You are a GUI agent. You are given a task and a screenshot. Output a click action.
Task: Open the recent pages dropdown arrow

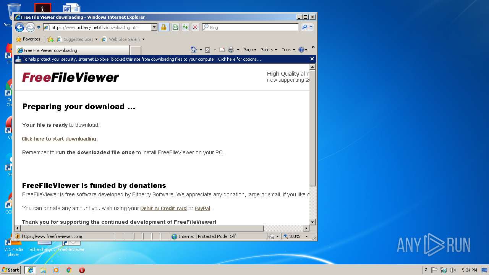point(39,27)
